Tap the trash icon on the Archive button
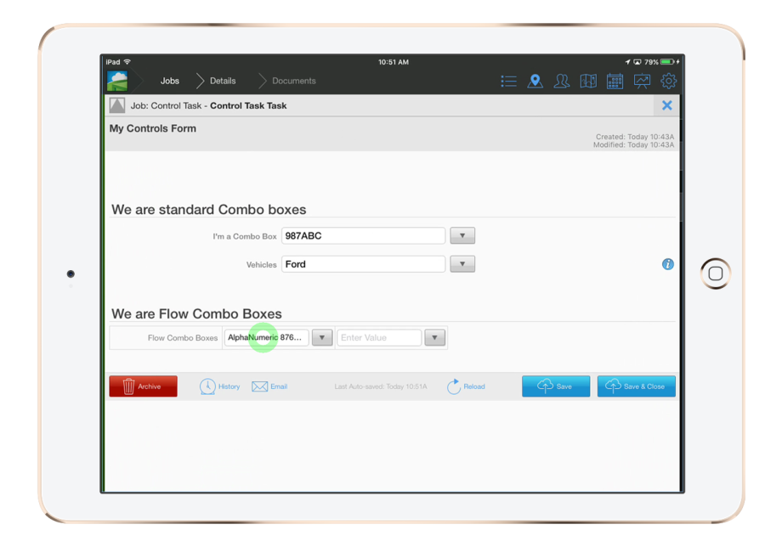Image resolution: width=782 pixels, height=547 pixels. (x=128, y=386)
